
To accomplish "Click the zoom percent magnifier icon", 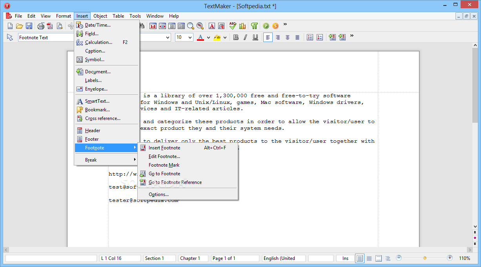I will tap(200, 26).
